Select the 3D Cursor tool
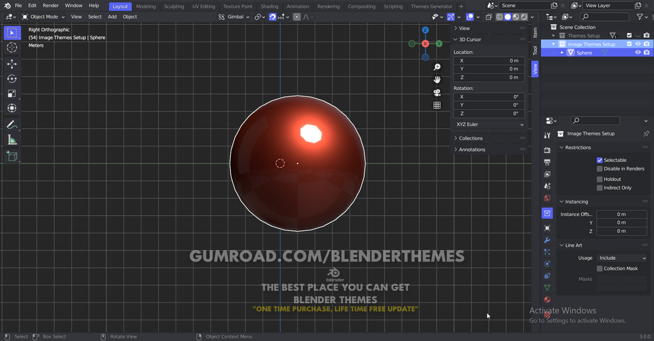654x341 pixels. pyautogui.click(x=12, y=48)
